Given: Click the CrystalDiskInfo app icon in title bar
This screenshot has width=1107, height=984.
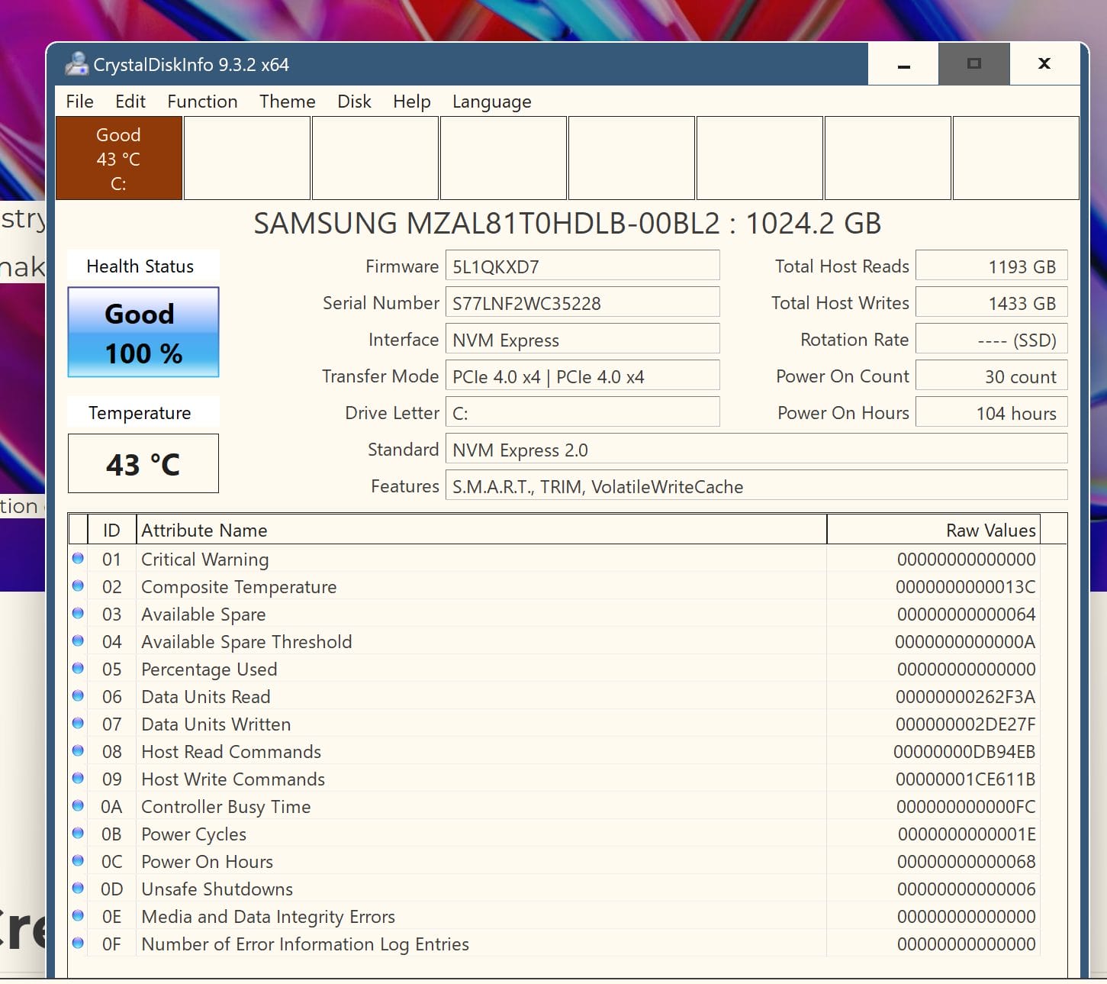Looking at the screenshot, I should pyautogui.click(x=77, y=64).
